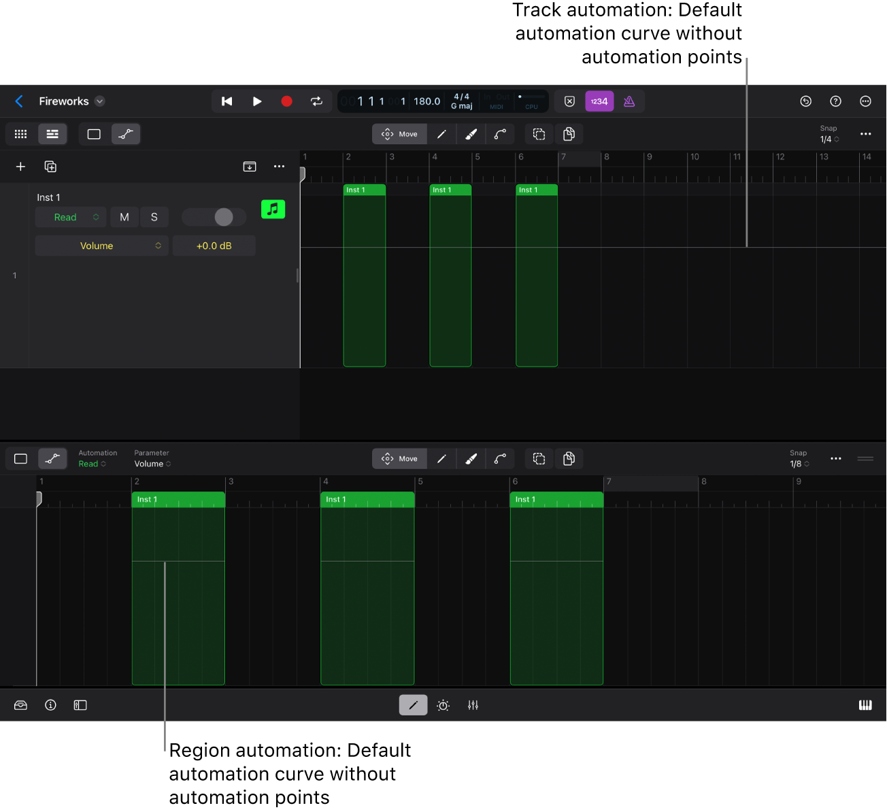Solo the Inst 1 track
The height and width of the screenshot is (812, 887).
(154, 217)
